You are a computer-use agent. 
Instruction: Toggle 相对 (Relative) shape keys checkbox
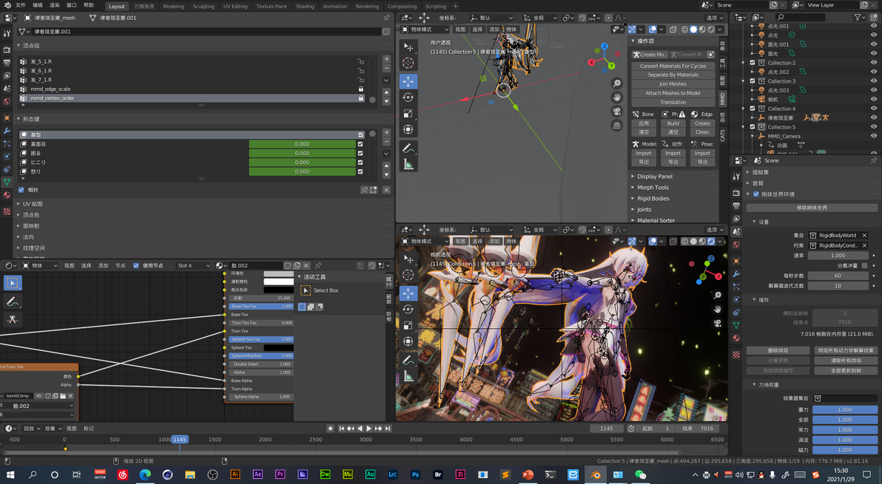pos(21,190)
